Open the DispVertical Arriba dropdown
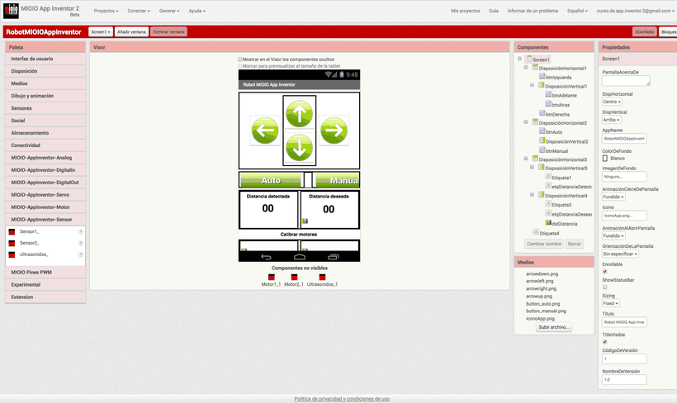This screenshot has height=404, width=677. pos(612,120)
